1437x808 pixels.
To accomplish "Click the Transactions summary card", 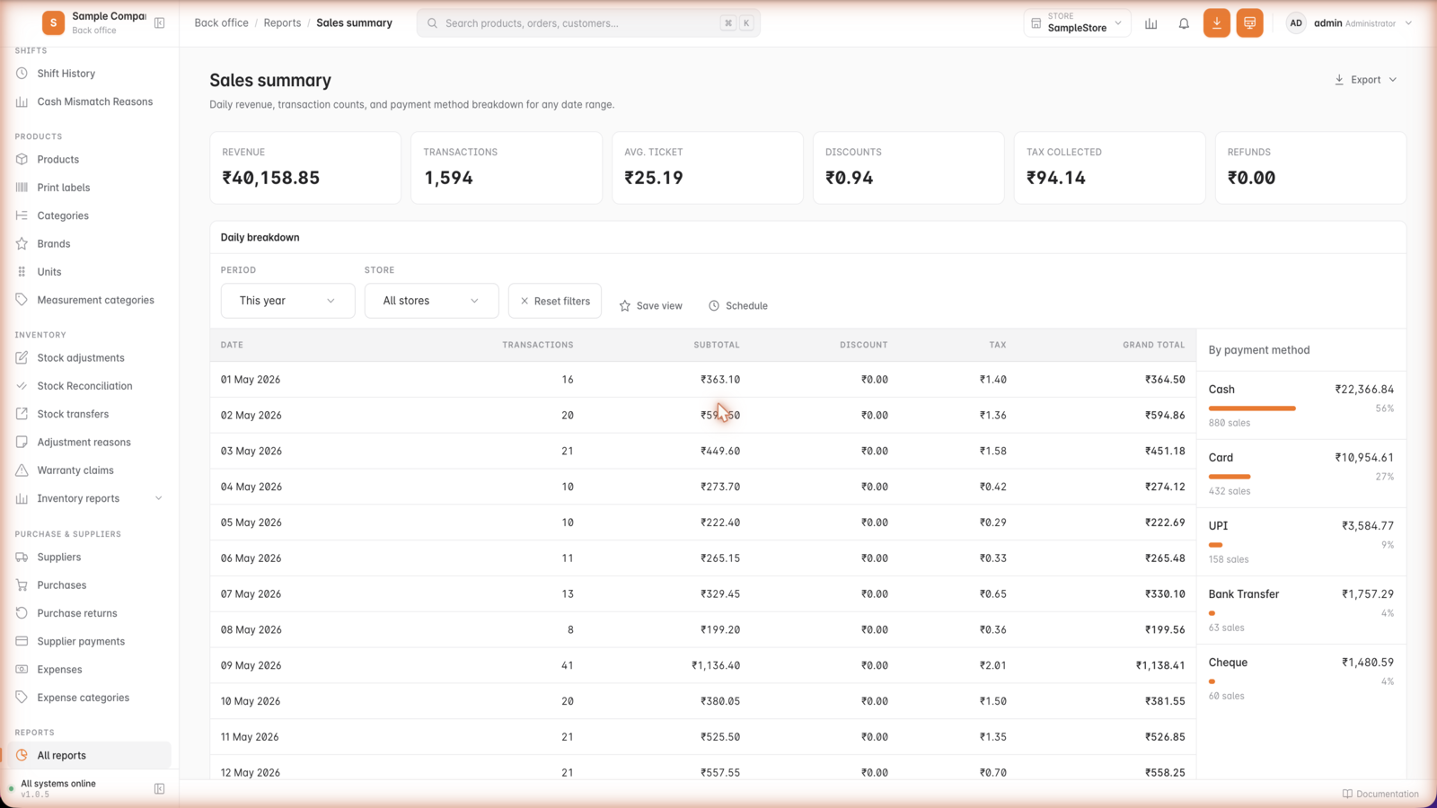I will pos(507,168).
